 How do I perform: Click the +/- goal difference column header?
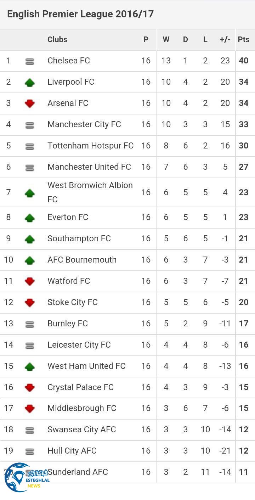tap(225, 39)
